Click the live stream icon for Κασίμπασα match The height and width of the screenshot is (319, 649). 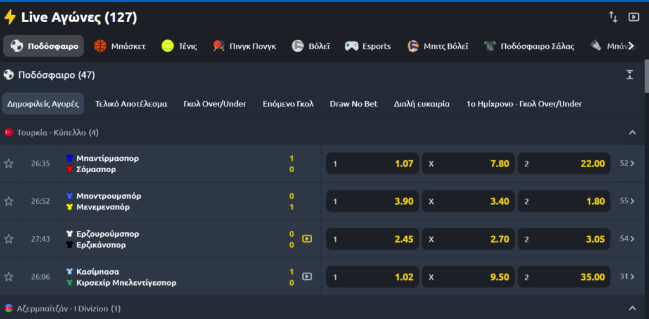(307, 277)
